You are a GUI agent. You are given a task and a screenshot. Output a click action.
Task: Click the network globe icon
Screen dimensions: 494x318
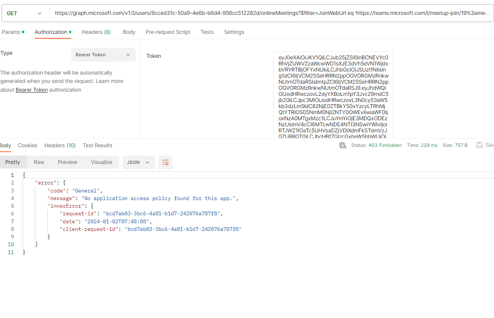pos(343,145)
